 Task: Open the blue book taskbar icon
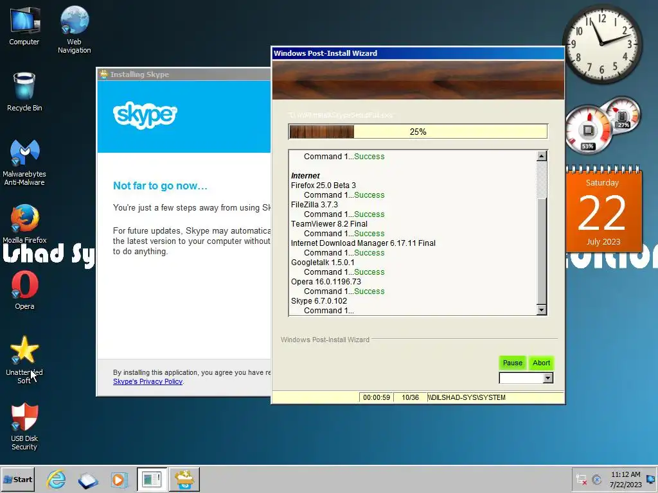click(87, 479)
